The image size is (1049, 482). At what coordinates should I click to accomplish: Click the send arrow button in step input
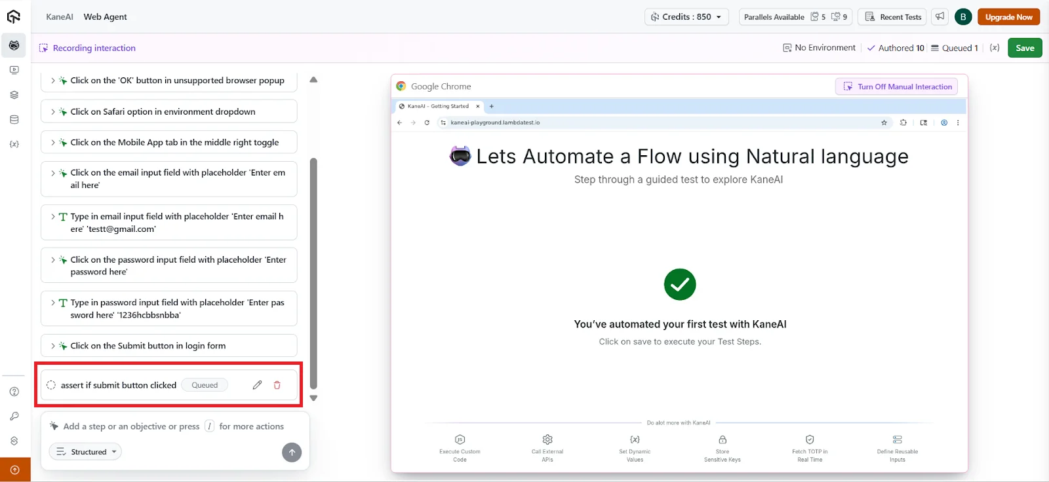292,453
